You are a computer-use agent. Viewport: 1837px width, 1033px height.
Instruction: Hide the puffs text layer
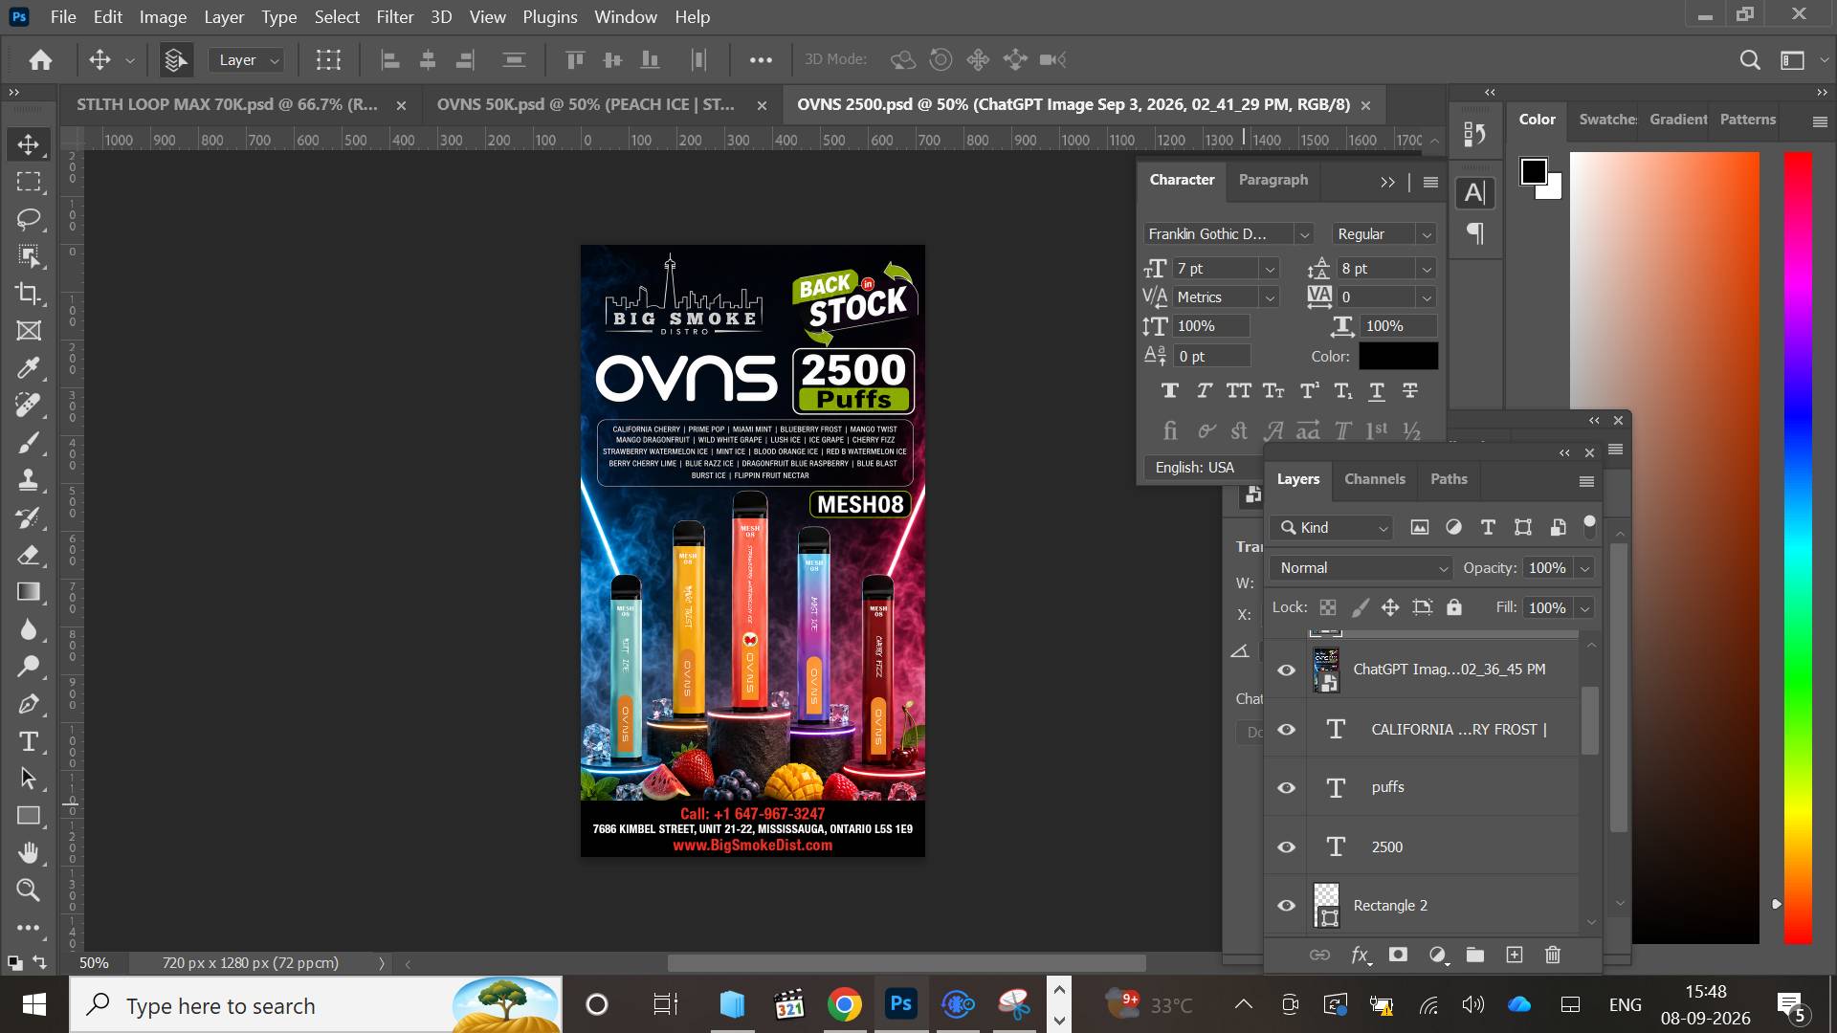coord(1287,787)
